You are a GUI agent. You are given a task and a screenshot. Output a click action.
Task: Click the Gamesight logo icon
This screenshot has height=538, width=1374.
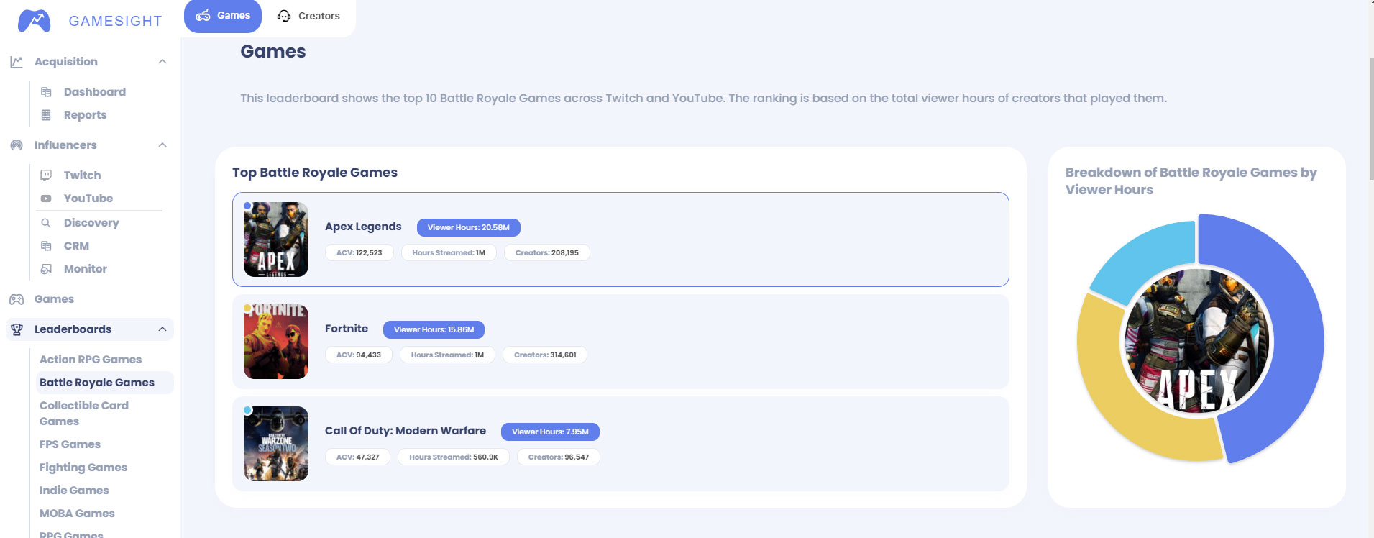pos(34,21)
